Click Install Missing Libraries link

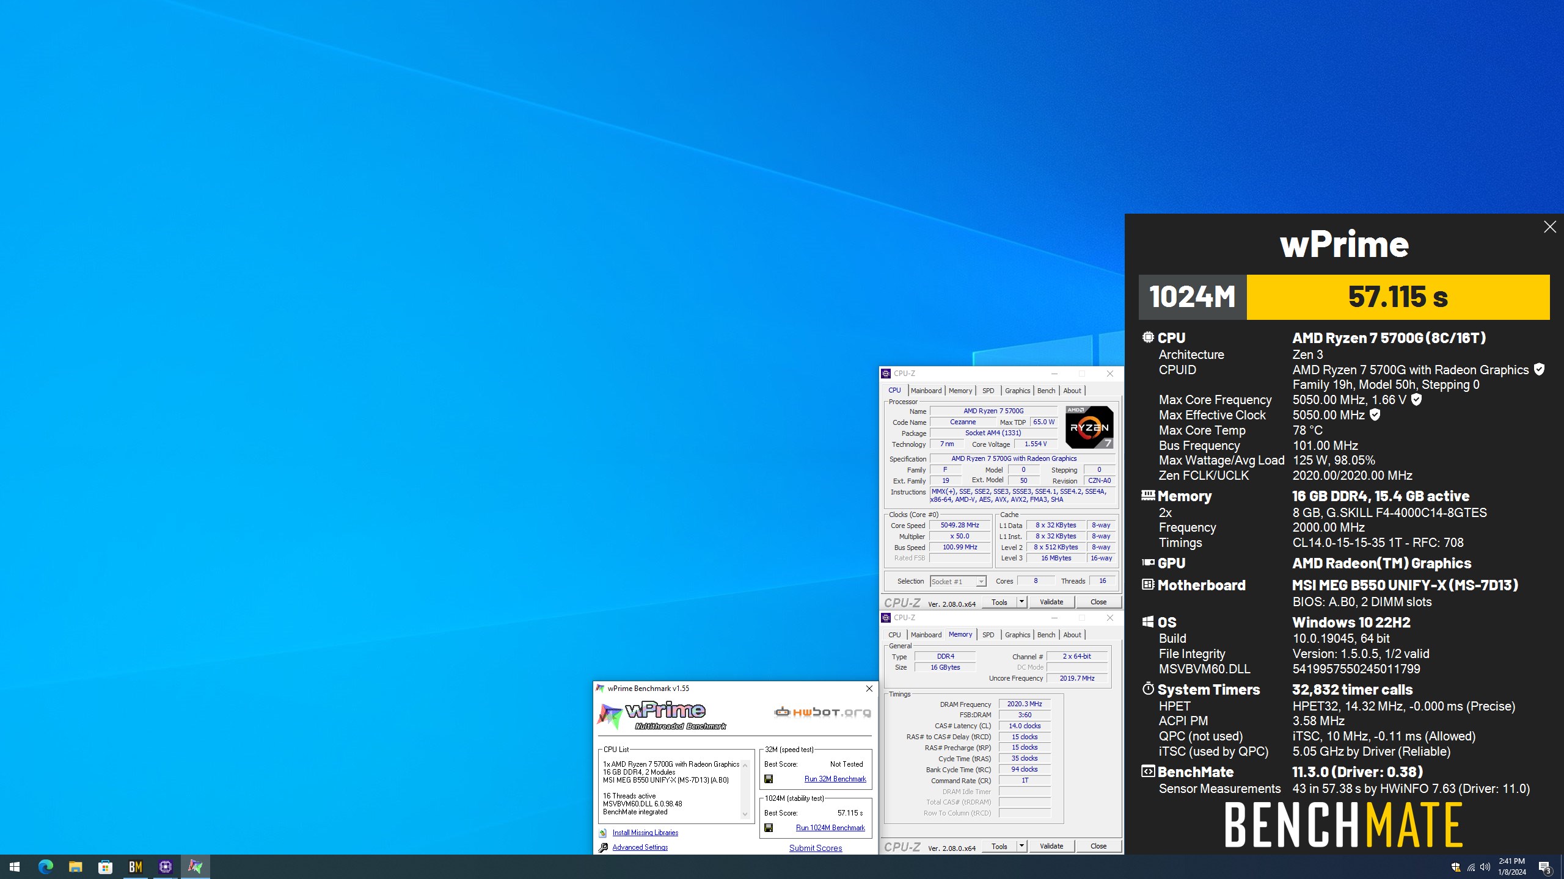pyautogui.click(x=645, y=833)
